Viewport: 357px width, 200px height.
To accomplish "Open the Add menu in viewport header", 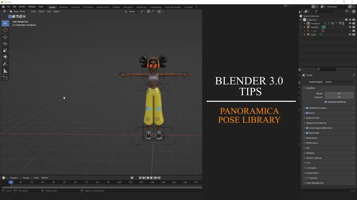I will coord(49,11).
